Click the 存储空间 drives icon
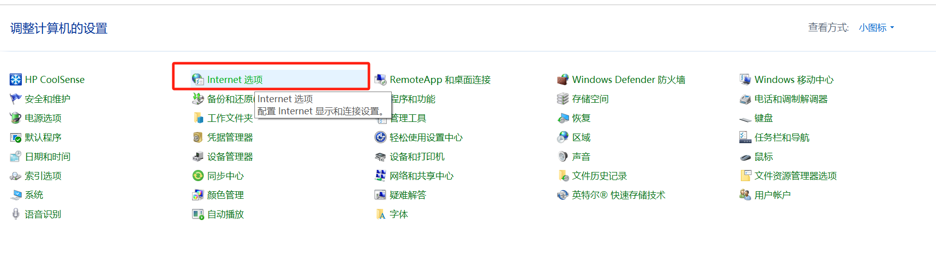Image resolution: width=936 pixels, height=260 pixels. pyautogui.click(x=563, y=99)
